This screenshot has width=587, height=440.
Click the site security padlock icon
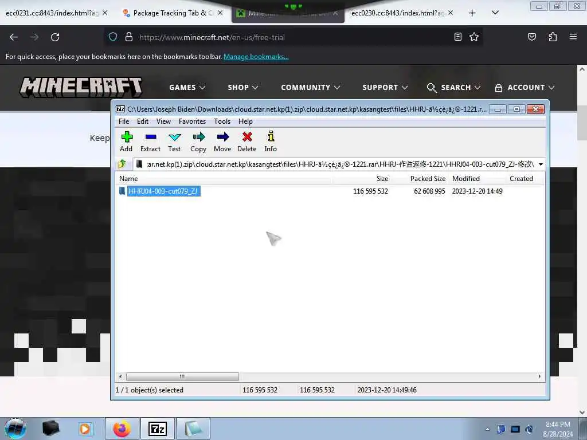pos(129,37)
